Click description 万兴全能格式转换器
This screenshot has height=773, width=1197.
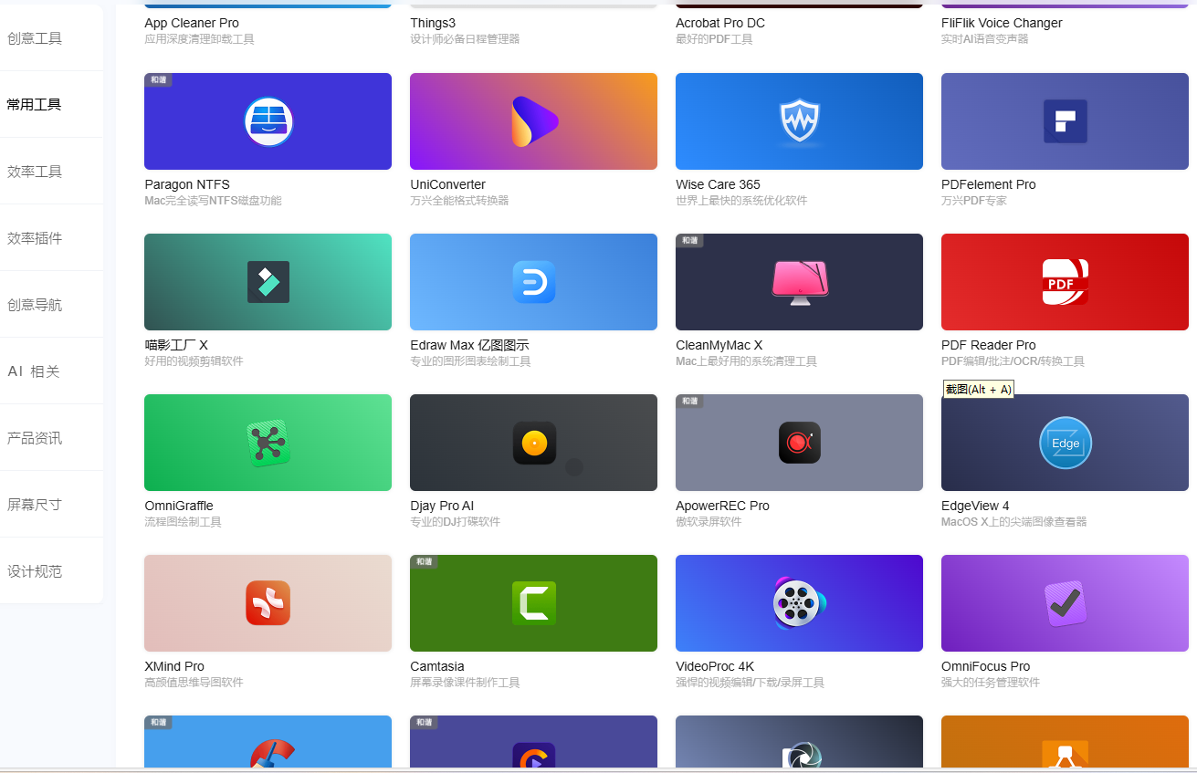click(459, 201)
